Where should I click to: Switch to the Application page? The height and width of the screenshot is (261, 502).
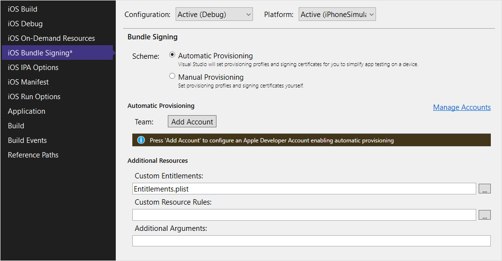pyautogui.click(x=27, y=111)
